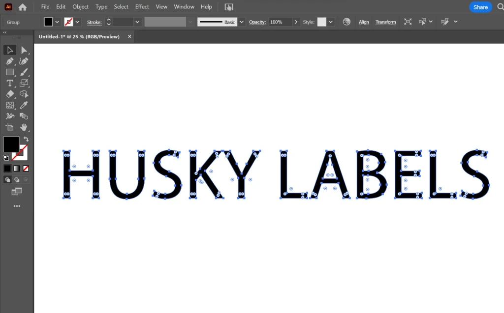Open stroke weight dropdown
Image resolution: width=504 pixels, height=313 pixels.
pyautogui.click(x=137, y=22)
